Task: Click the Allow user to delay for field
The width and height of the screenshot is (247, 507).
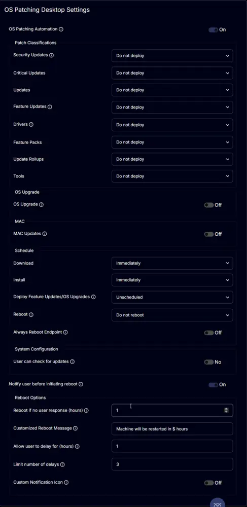Action: (x=172, y=446)
